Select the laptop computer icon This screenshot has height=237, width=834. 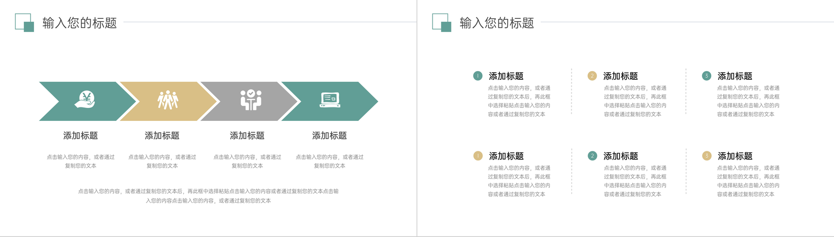click(330, 100)
